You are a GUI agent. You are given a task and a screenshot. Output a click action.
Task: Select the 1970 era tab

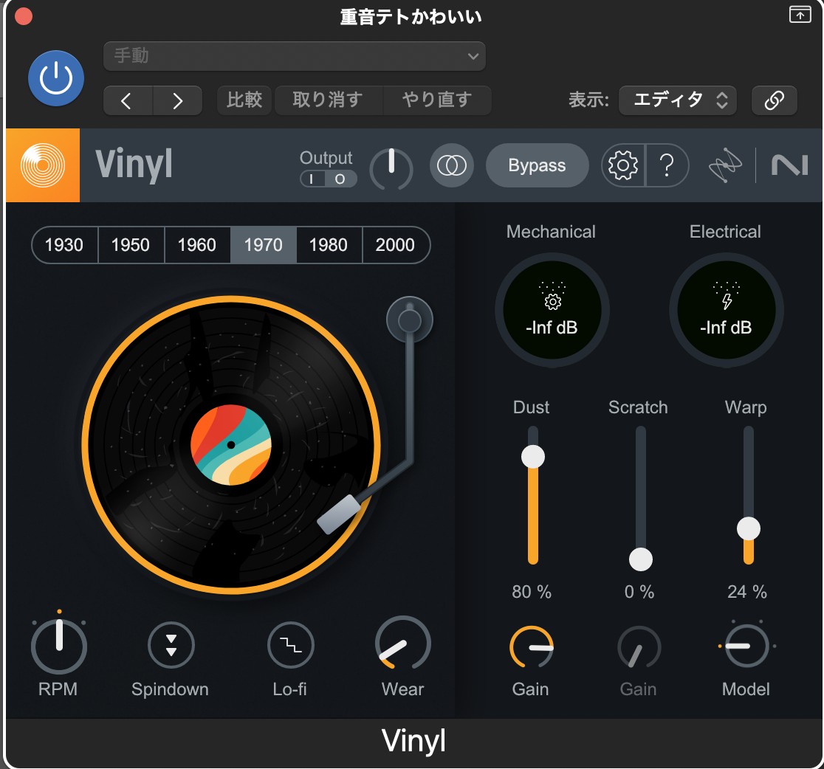(264, 245)
